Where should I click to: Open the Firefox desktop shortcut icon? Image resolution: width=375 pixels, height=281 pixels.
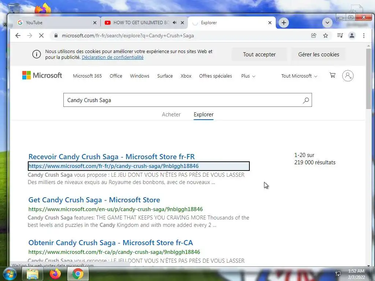(x=43, y=9)
